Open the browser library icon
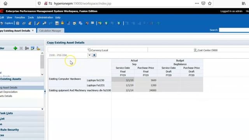The width and height of the screenshot is (249, 140). tap(244, 3)
